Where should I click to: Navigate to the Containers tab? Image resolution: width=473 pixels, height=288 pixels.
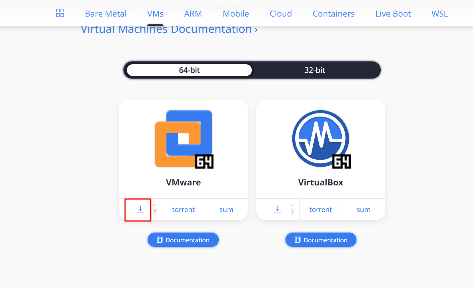[334, 14]
